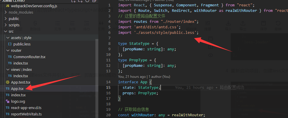This screenshot has height=118, width=288.
Task: Click the Collapse Folders icon in explorer header
Action: pos(94,1)
